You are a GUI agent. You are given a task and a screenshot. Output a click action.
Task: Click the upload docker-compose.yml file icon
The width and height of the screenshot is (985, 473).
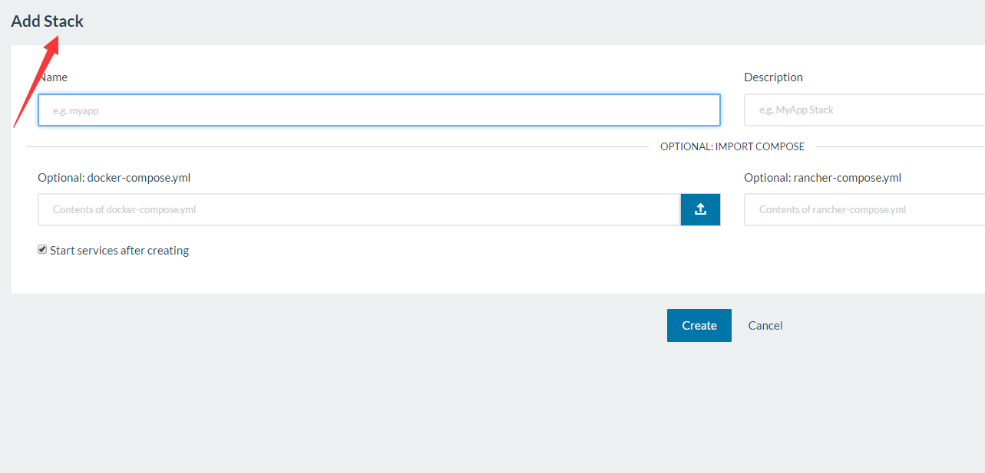[x=700, y=209]
